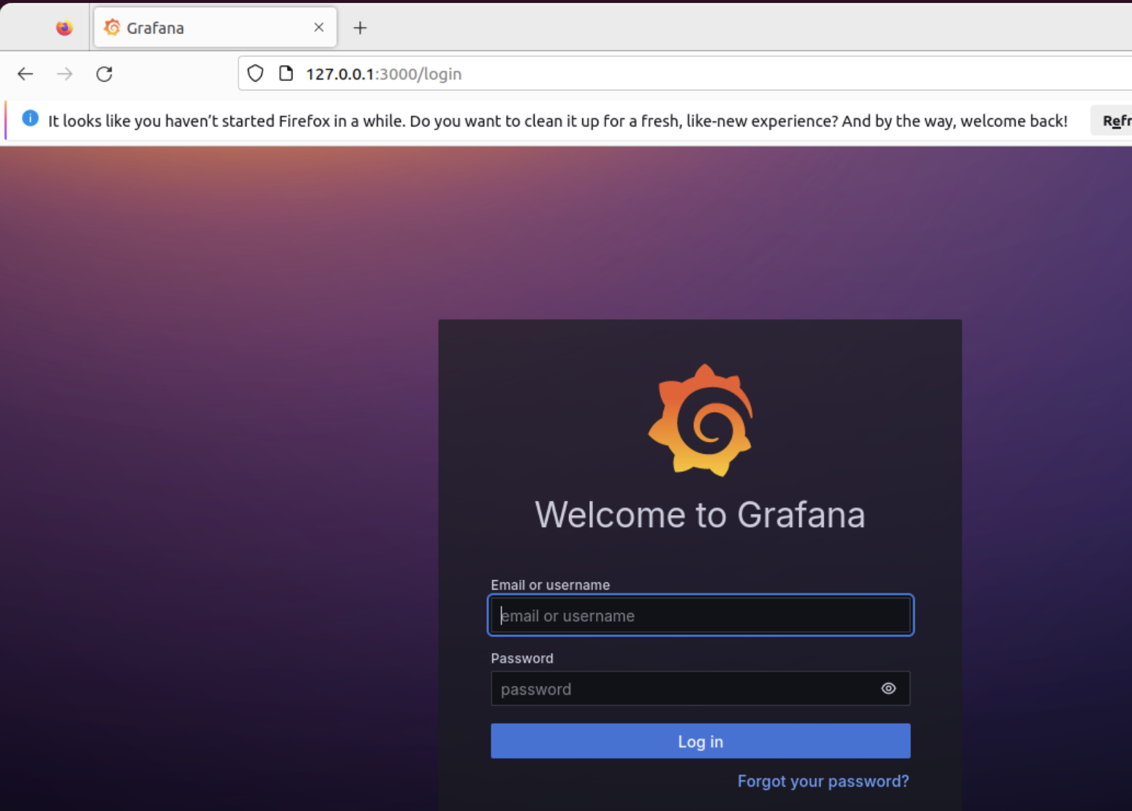Open the Forgot your password link
This screenshot has height=811, width=1132.
pos(823,781)
